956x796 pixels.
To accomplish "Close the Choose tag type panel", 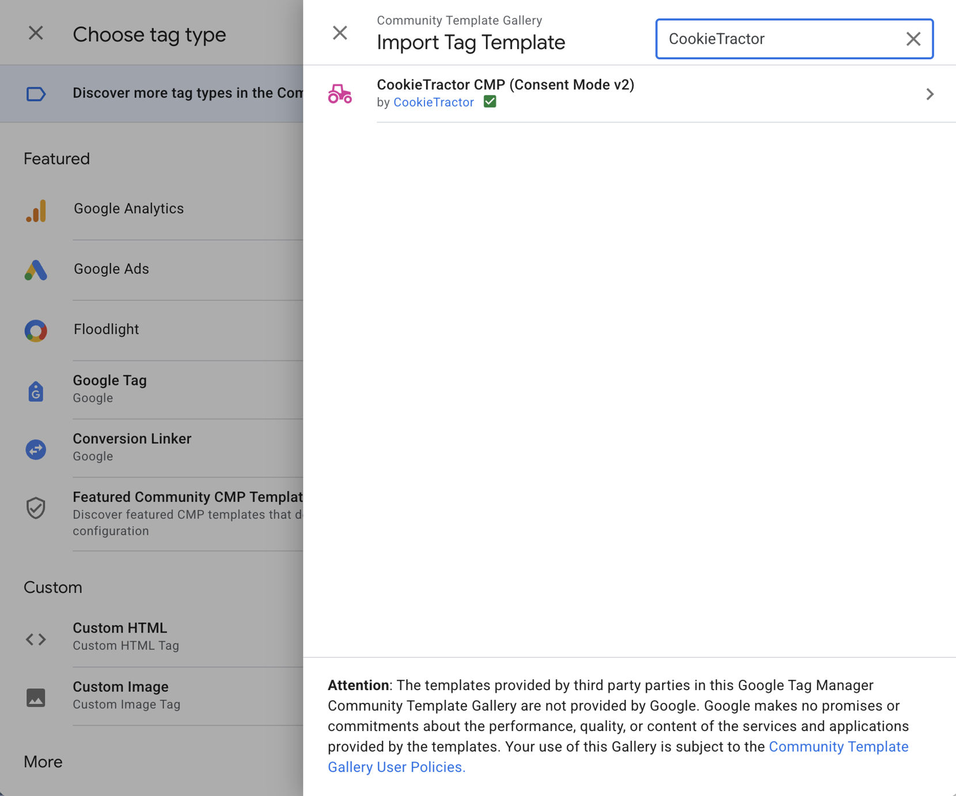I will click(x=36, y=33).
